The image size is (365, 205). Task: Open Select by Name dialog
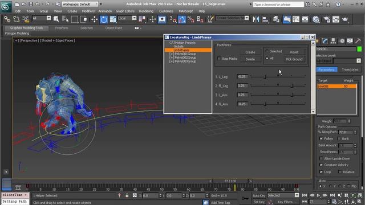click(x=65, y=19)
